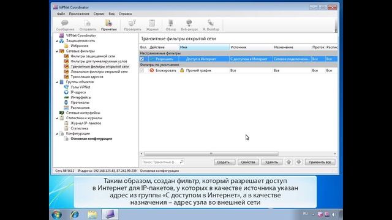
Task: Click horizontal scrollbar left arrow
Action: point(141,153)
